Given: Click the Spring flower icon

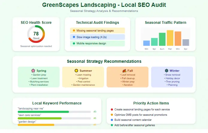Looking at the screenshot, I should (33, 71).
